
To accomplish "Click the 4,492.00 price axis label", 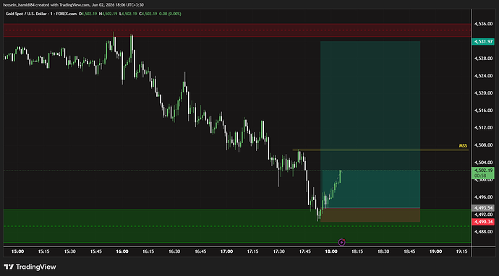I will click(x=483, y=215).
